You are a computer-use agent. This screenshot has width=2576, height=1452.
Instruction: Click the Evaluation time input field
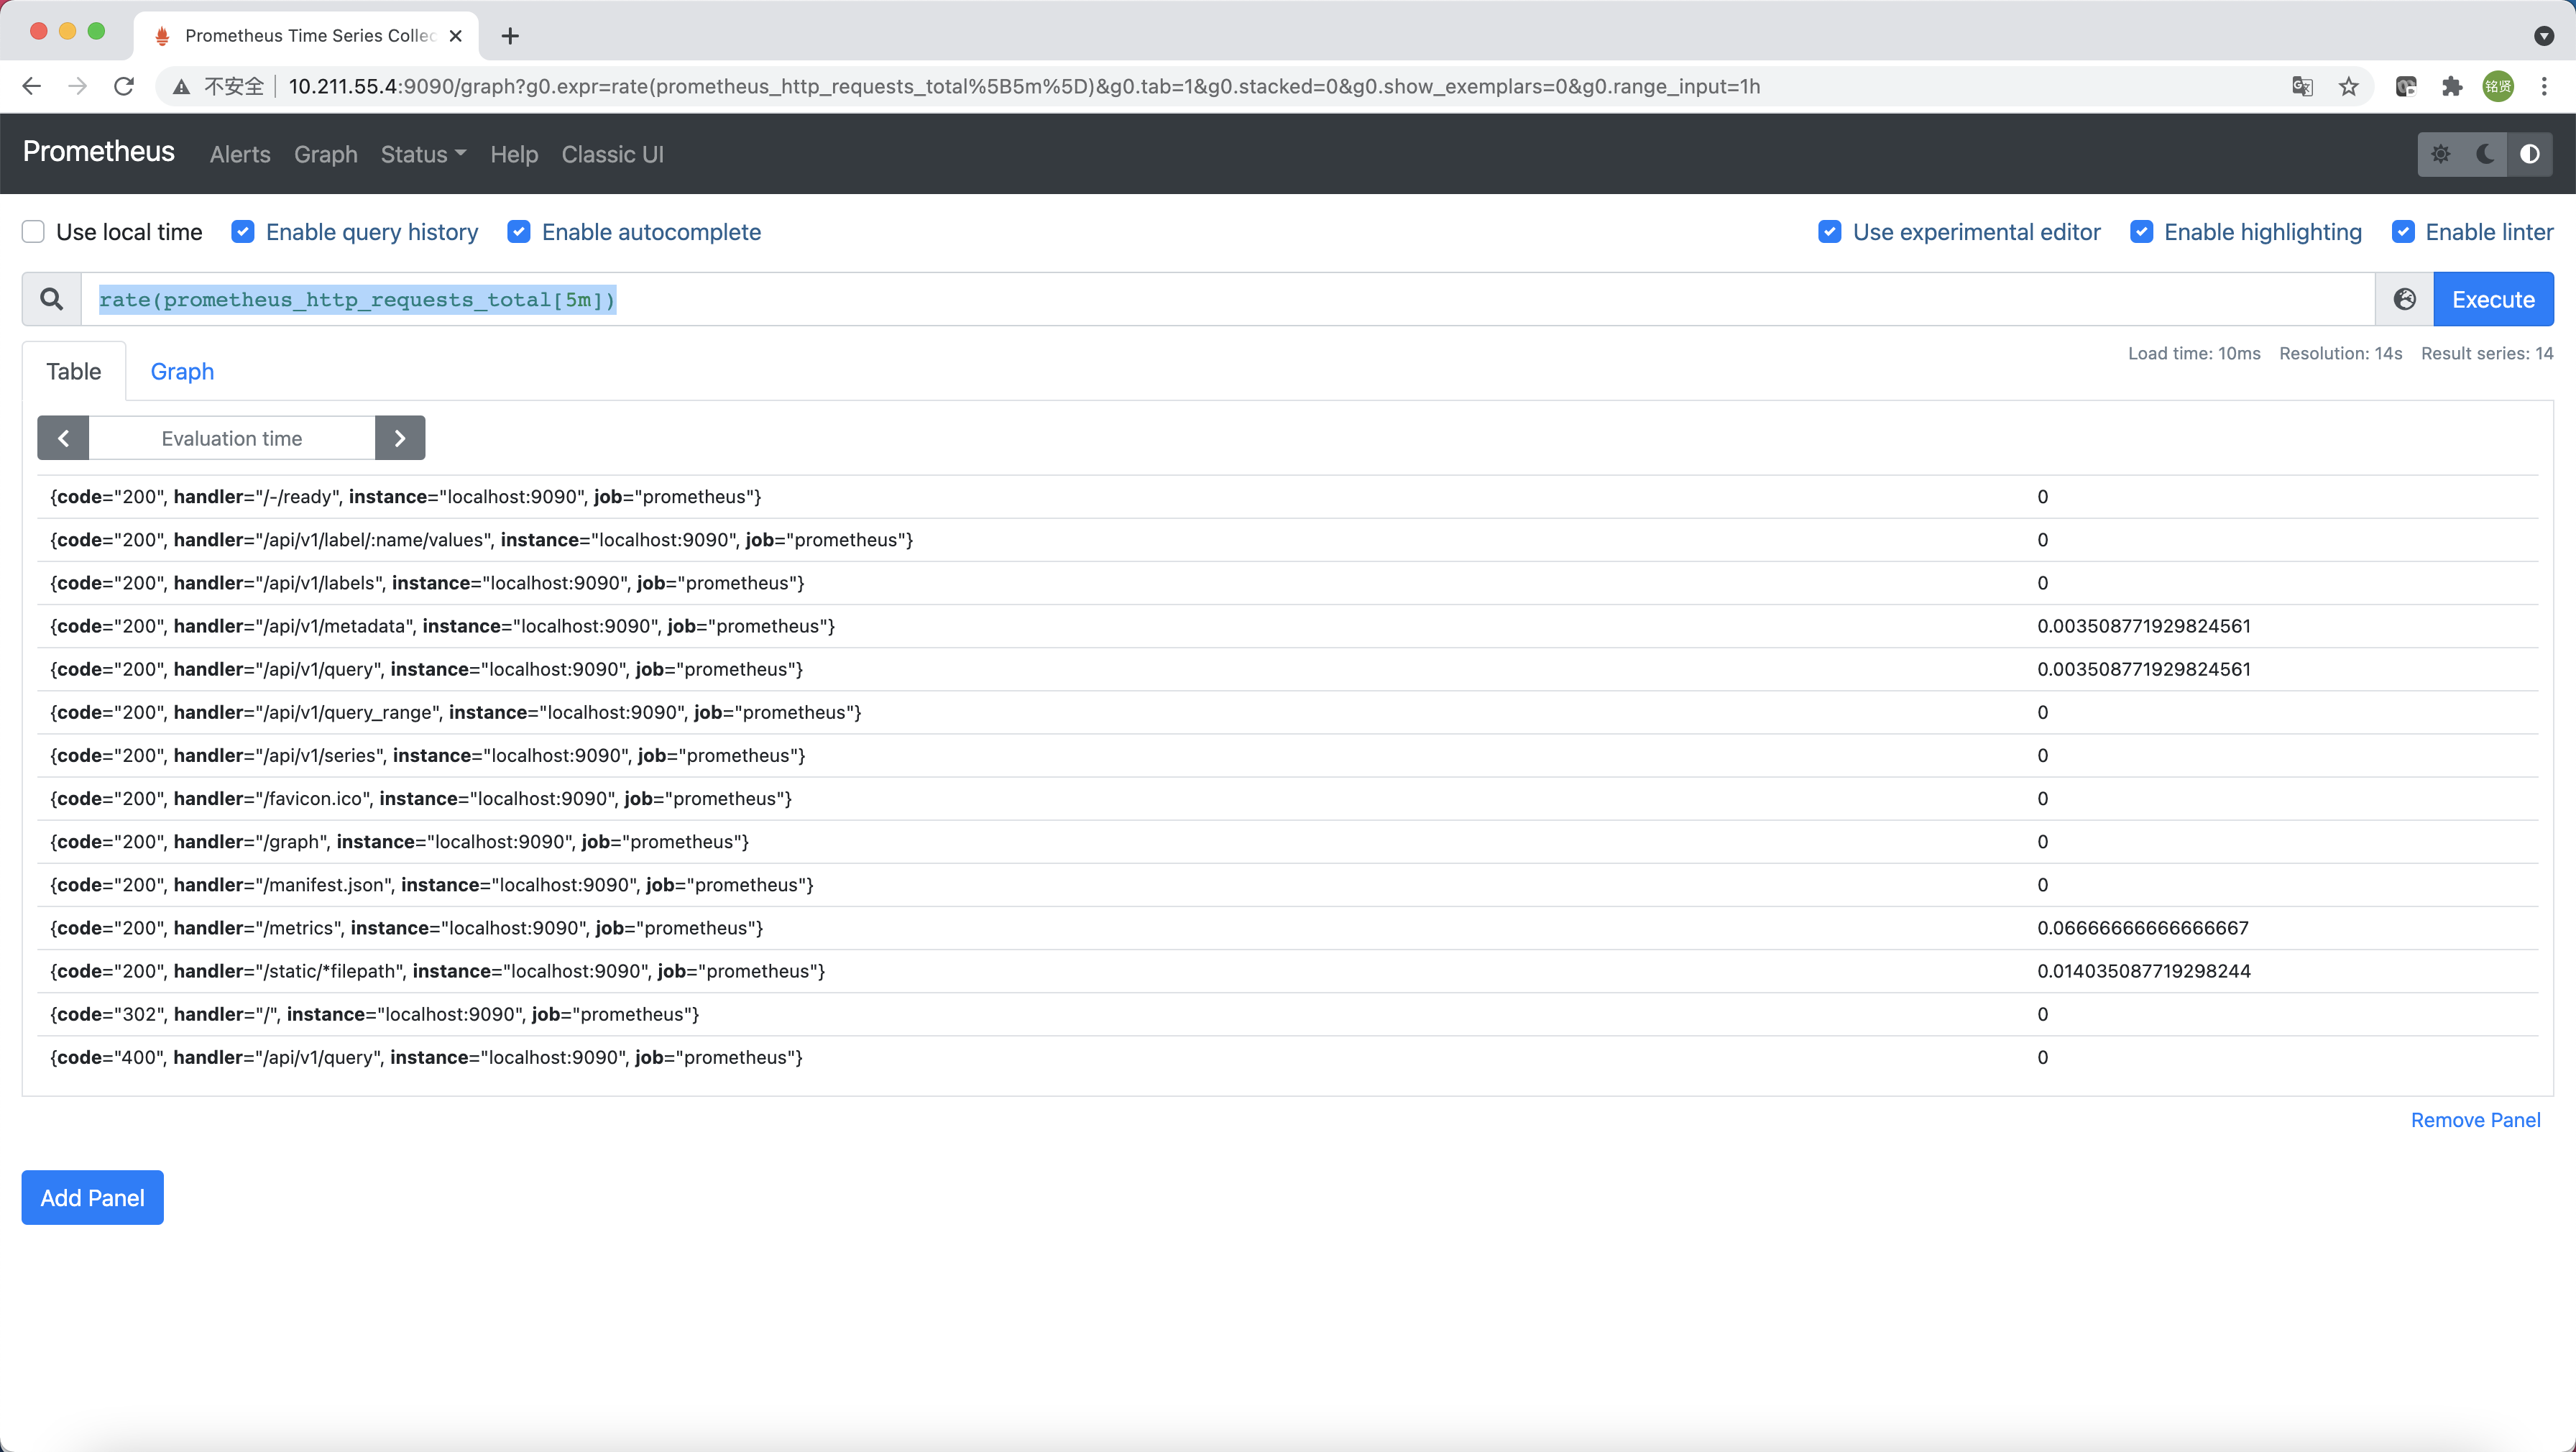(232, 438)
